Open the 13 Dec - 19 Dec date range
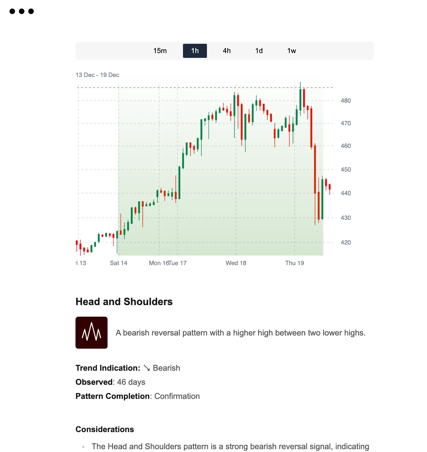 97,75
